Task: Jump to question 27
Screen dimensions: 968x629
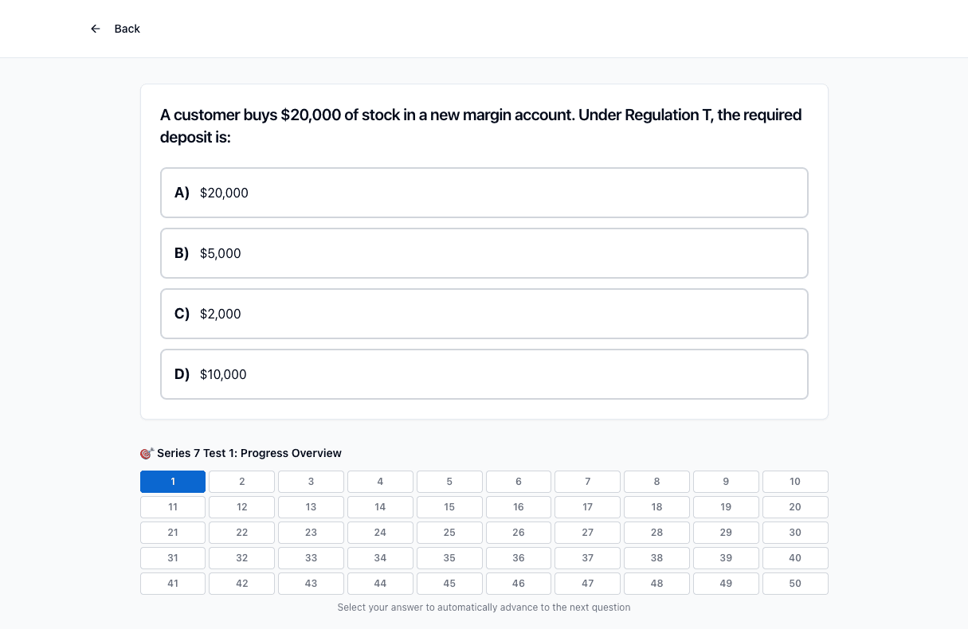Action: click(588, 533)
